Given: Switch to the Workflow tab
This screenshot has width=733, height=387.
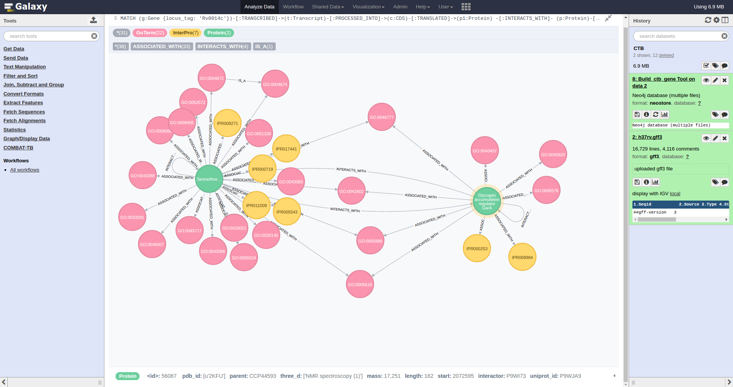Looking at the screenshot, I should (293, 7).
